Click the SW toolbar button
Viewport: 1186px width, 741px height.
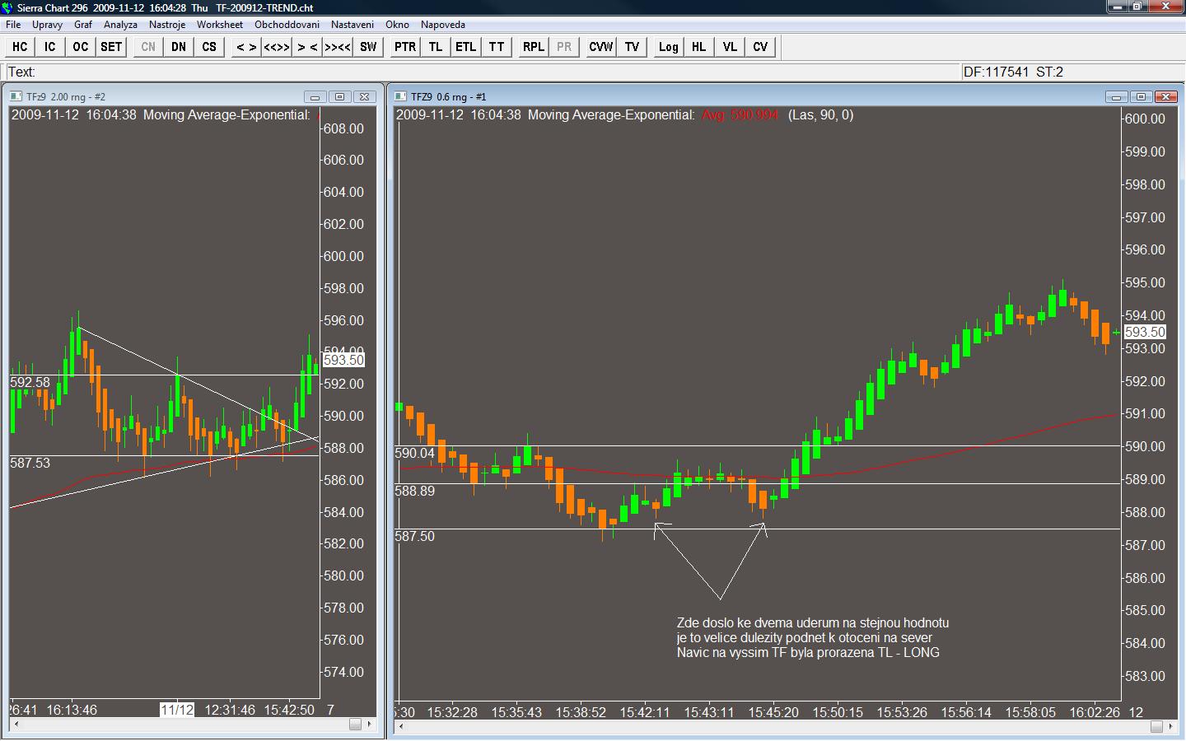coord(368,47)
